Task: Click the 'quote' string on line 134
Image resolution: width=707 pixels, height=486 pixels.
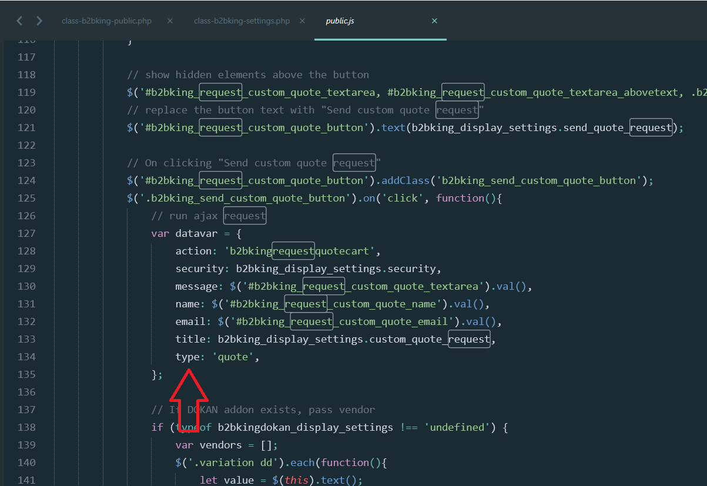Action: (233, 357)
